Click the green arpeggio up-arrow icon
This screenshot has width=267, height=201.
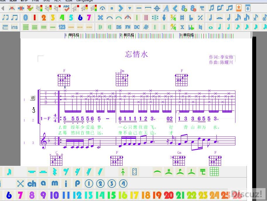123,172
